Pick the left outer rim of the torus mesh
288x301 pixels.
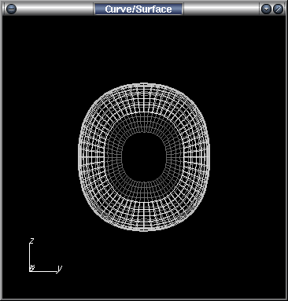79,157
